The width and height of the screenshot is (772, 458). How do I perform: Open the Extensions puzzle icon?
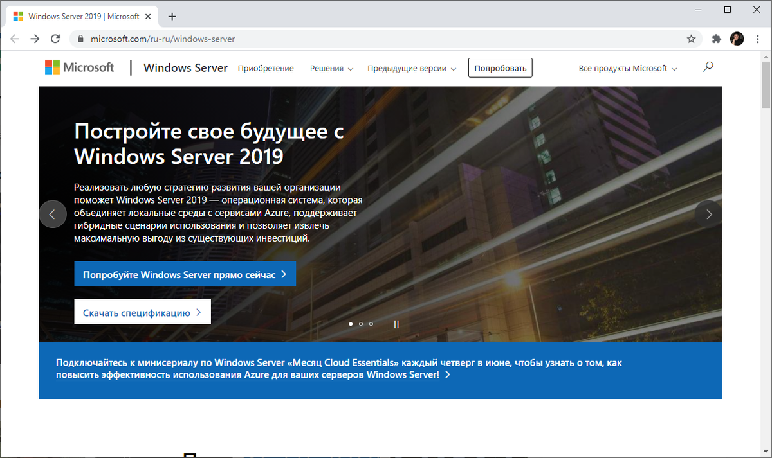point(717,39)
